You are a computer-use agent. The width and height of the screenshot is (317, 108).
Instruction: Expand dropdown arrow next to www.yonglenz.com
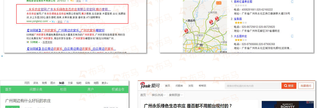[x=50, y=21]
